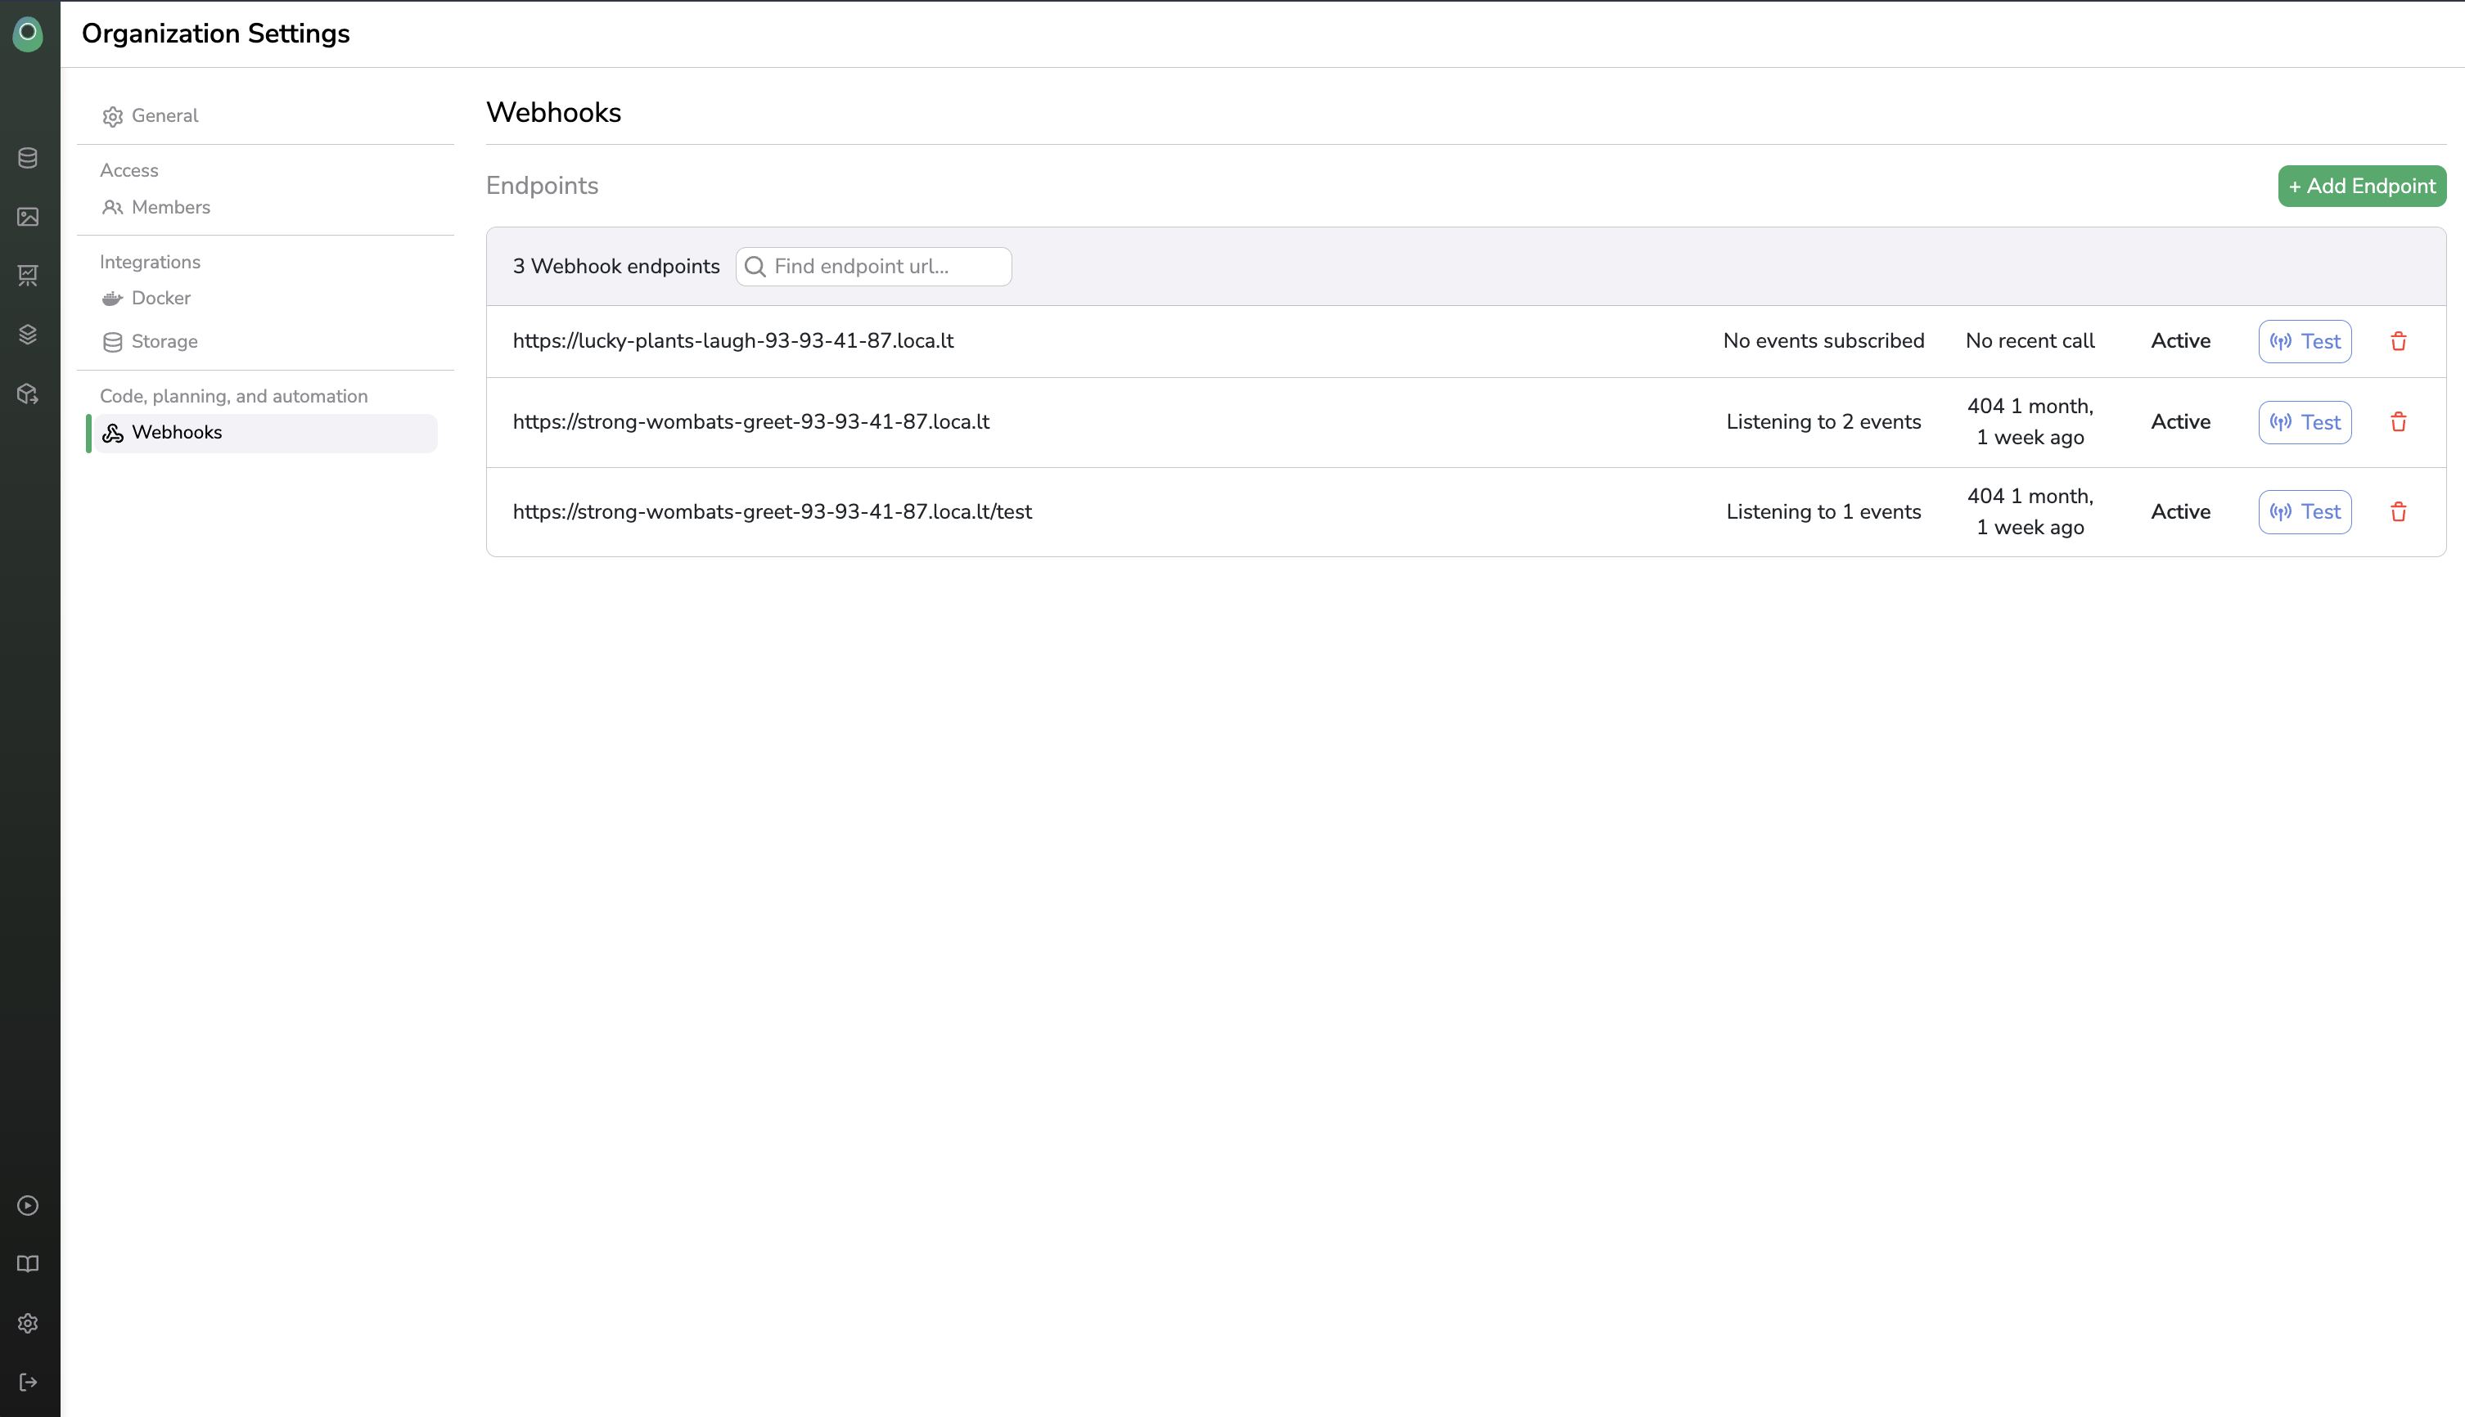Image resolution: width=2465 pixels, height=1417 pixels.
Task: Click the package export sidebar icon
Action: point(28,394)
